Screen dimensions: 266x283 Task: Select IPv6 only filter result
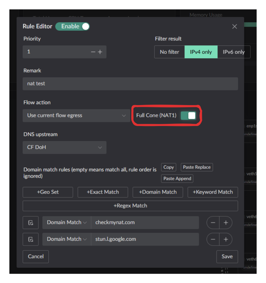tap(234, 52)
